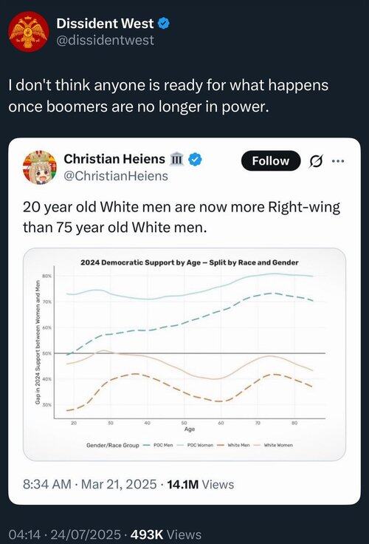Screen dimensions: 369x544
Task: Click the pillar emoji beside Heiens name
Action: 176,159
